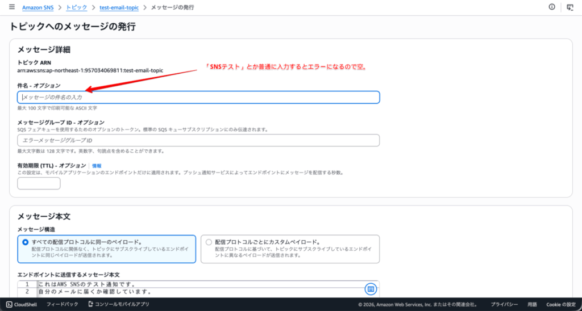Click the メッセージ本文 section heading

coord(44,216)
